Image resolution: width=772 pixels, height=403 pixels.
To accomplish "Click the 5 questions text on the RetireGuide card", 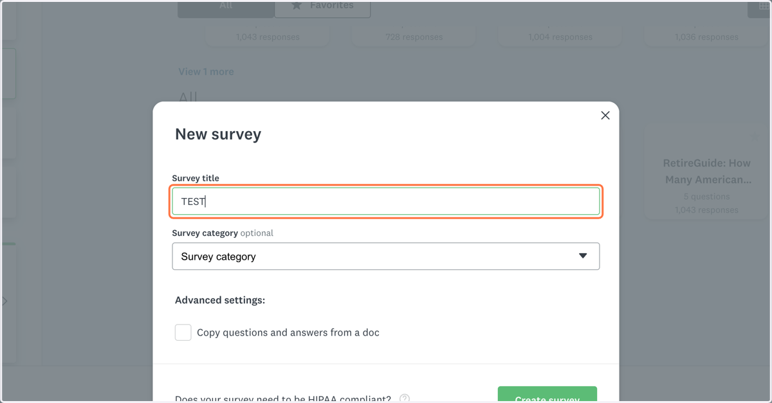I will 706,197.
